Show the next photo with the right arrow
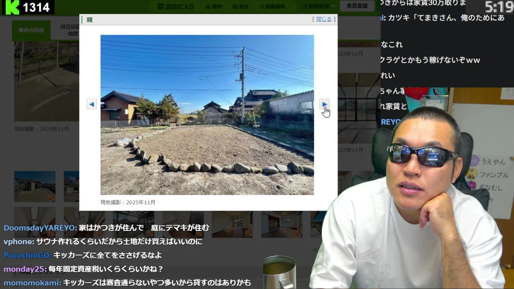The width and height of the screenshot is (514, 289). coord(324,104)
